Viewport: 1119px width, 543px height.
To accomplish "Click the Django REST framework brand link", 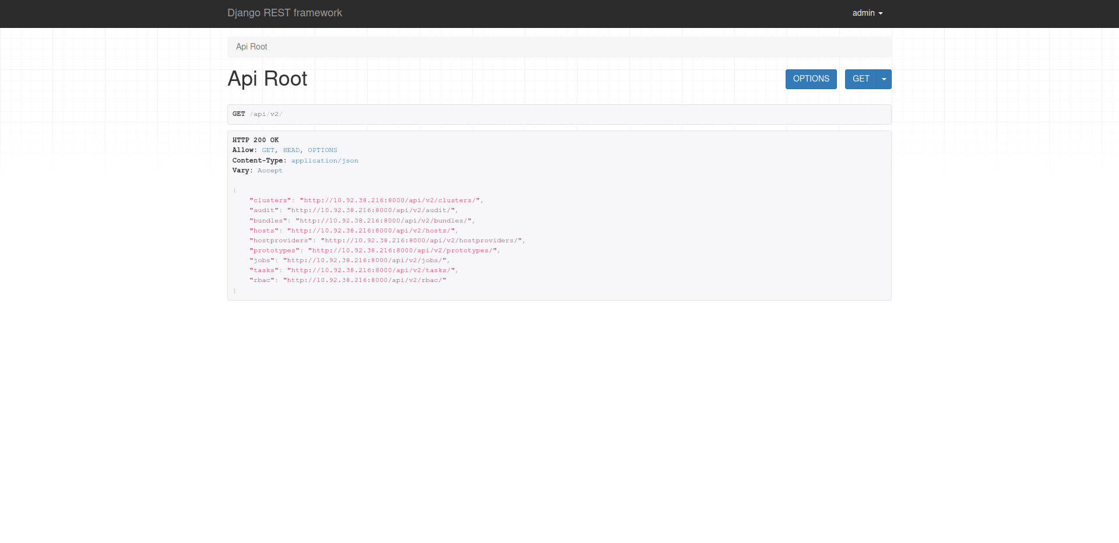I will coord(284,13).
